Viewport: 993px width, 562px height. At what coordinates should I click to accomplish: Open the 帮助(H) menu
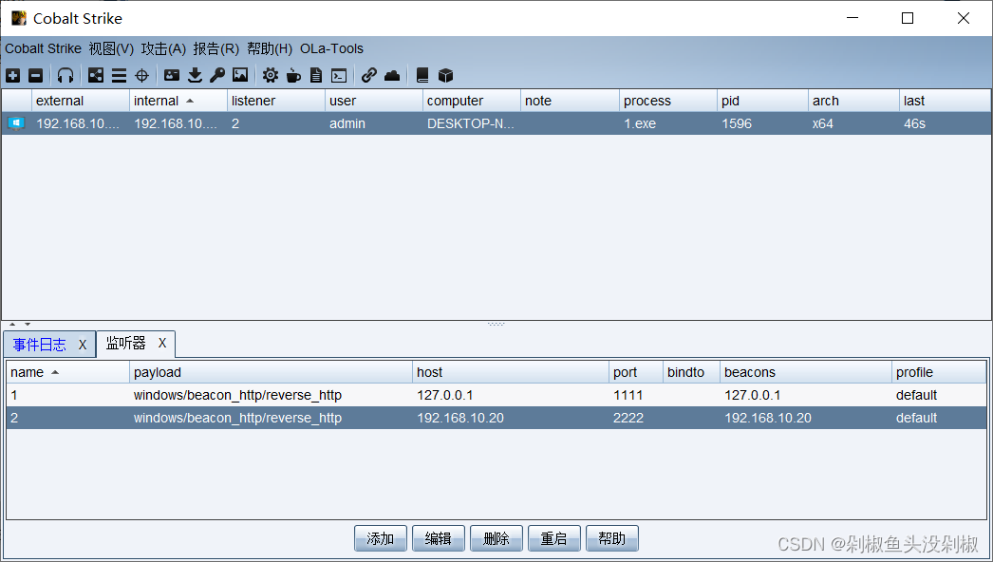(270, 48)
